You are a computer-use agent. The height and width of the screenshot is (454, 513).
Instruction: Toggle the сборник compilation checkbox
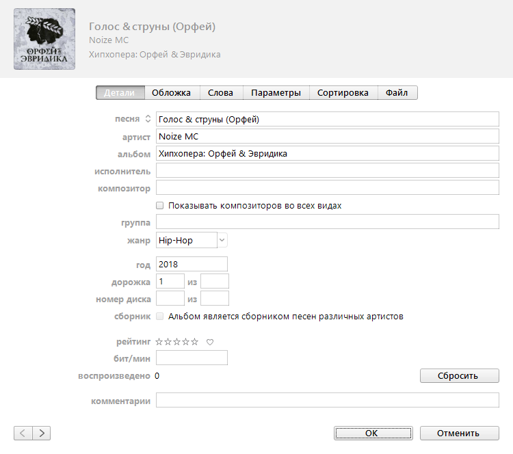(160, 317)
